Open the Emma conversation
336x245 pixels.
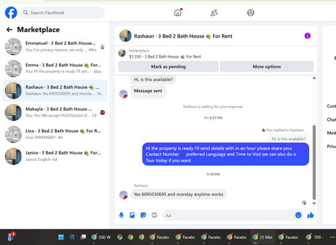tap(55, 68)
